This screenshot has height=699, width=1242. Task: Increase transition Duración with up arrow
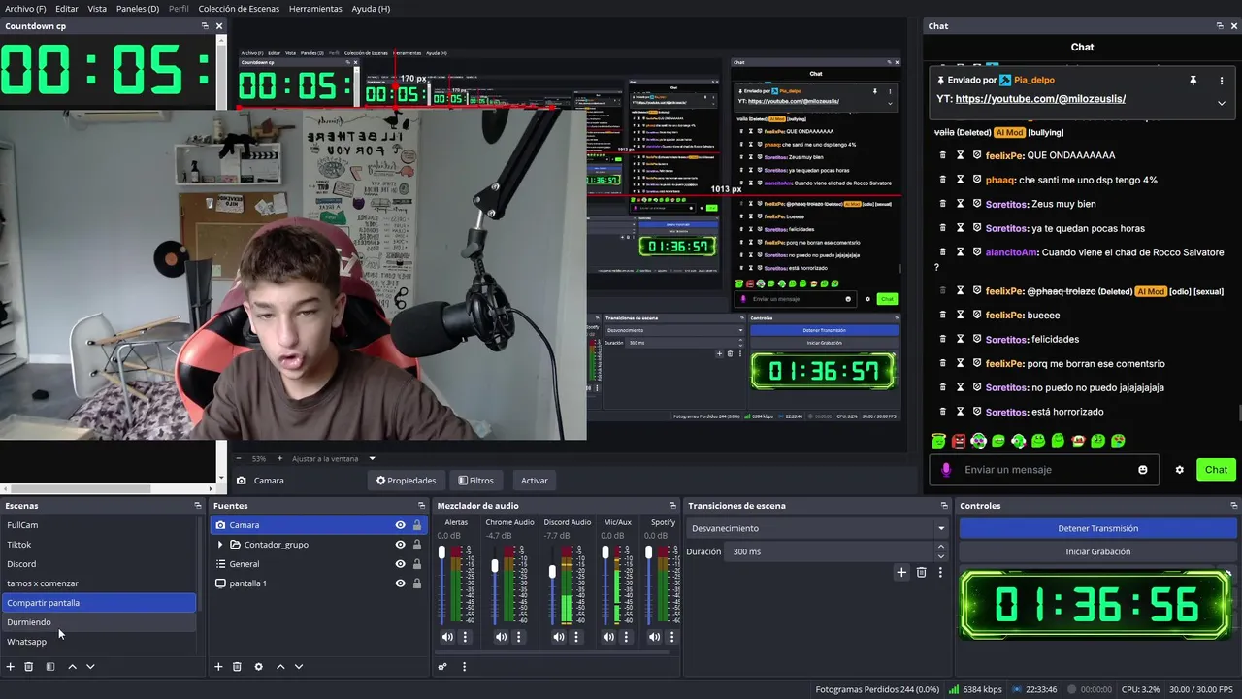point(940,547)
